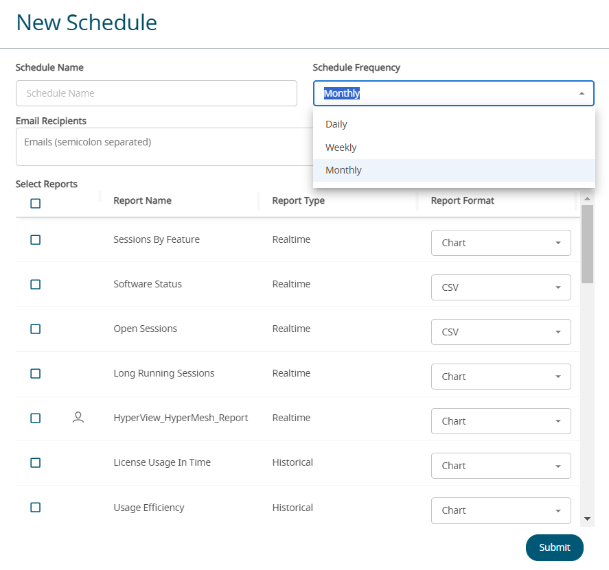This screenshot has height=570, width=609.
Task: Click the Schedule Frequency dropdown arrow
Action: [x=582, y=93]
